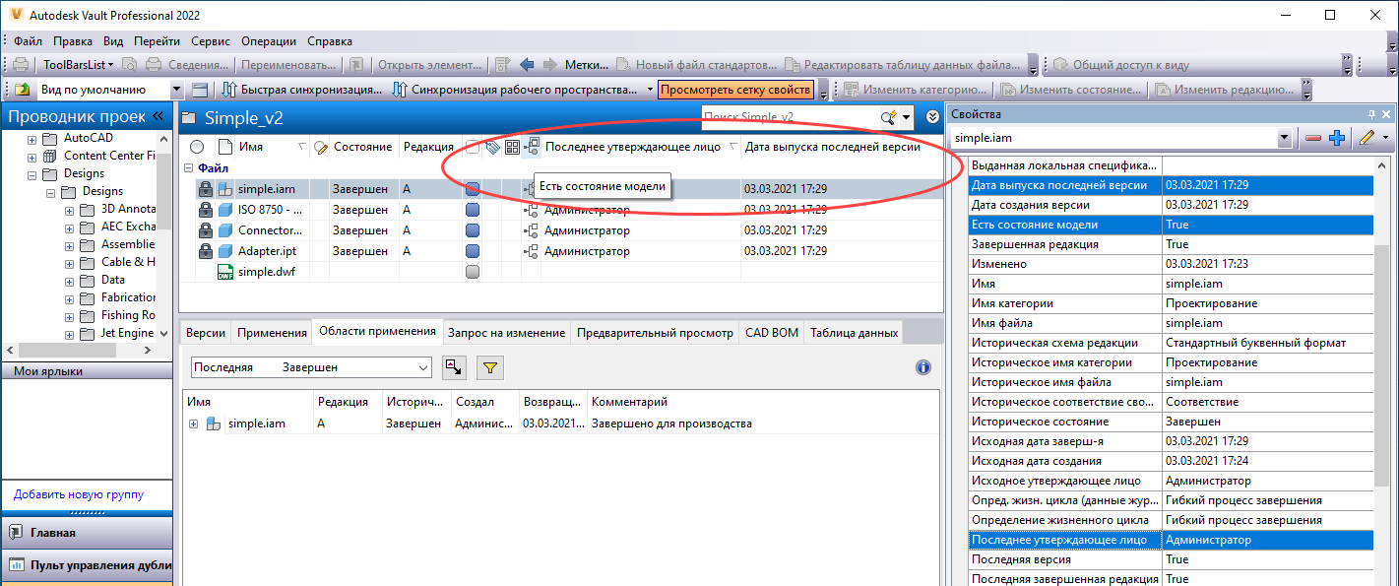Click Добавить новую группу link
This screenshot has width=1399, height=586.
(78, 494)
